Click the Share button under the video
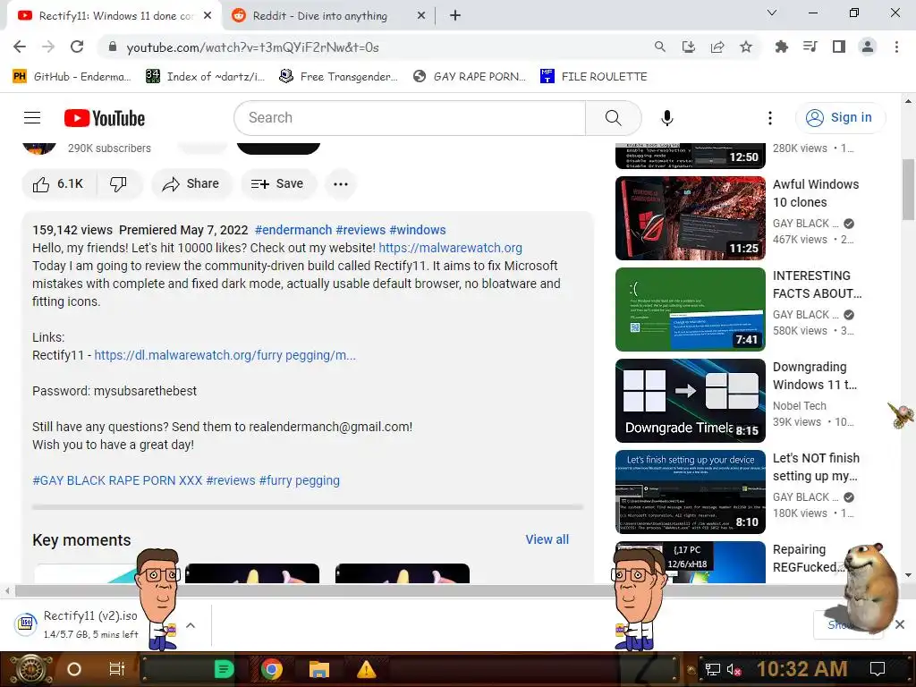 pyautogui.click(x=191, y=184)
